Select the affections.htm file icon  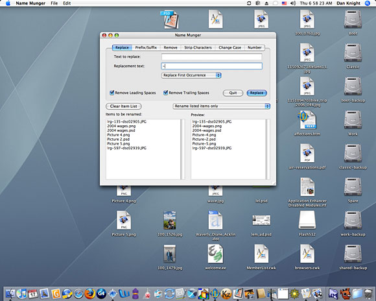point(307,120)
